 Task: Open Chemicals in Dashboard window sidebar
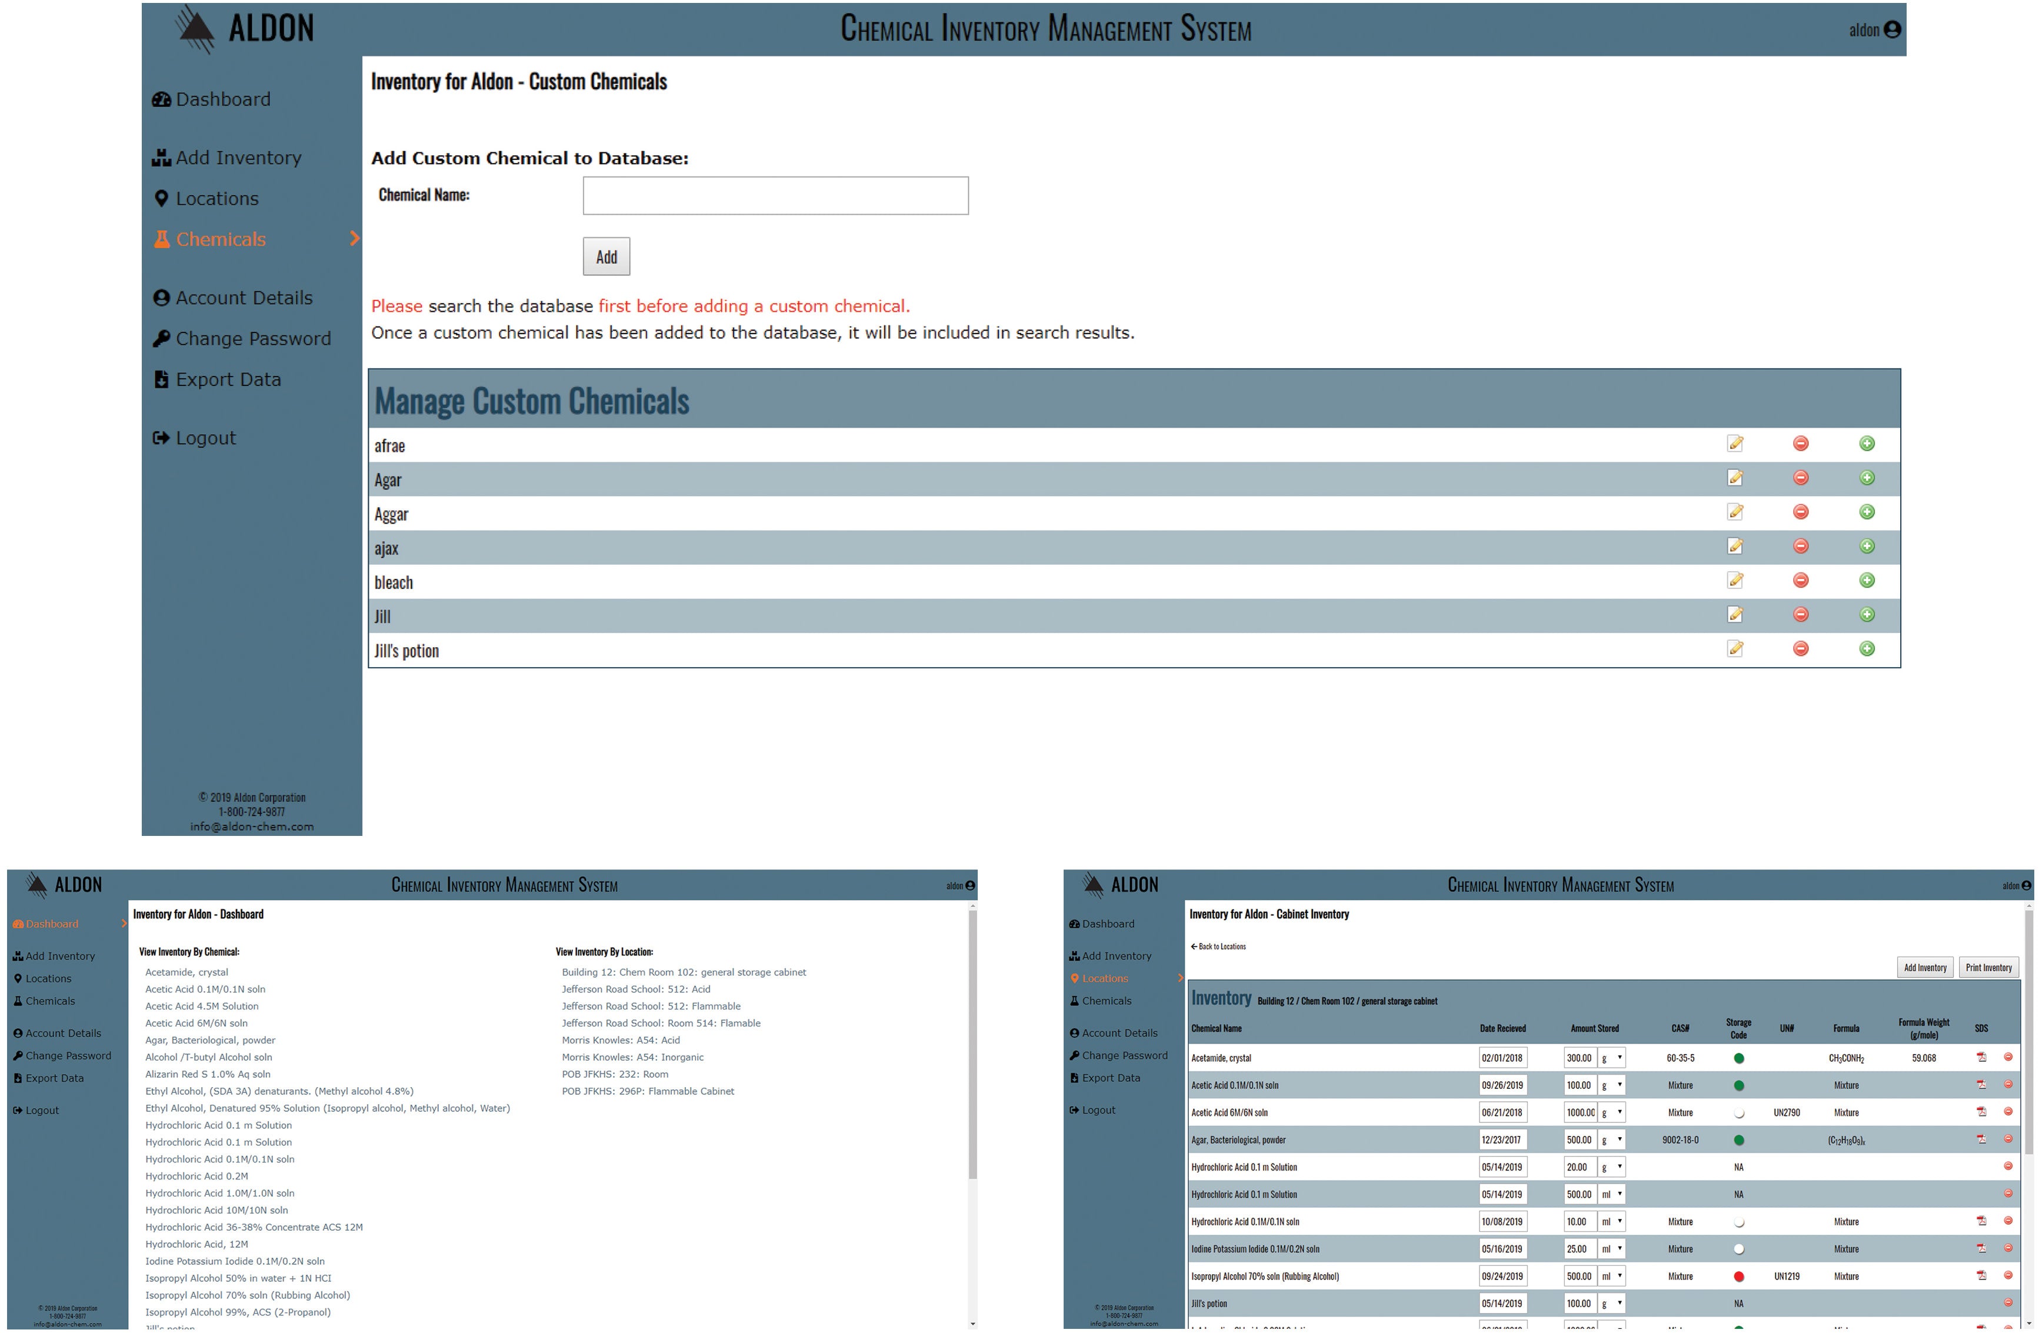(45, 1001)
